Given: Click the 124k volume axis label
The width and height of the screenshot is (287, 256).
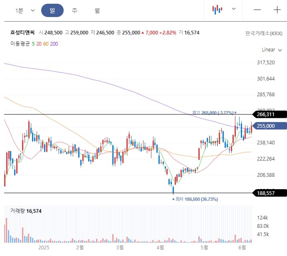Looking at the screenshot, I should pyautogui.click(x=262, y=218).
